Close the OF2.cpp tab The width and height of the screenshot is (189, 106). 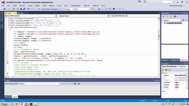point(15,13)
